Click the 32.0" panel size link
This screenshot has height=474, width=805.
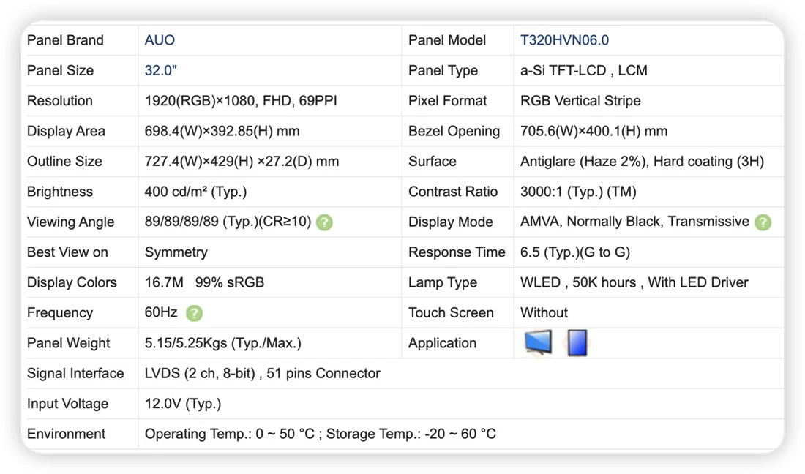161,71
